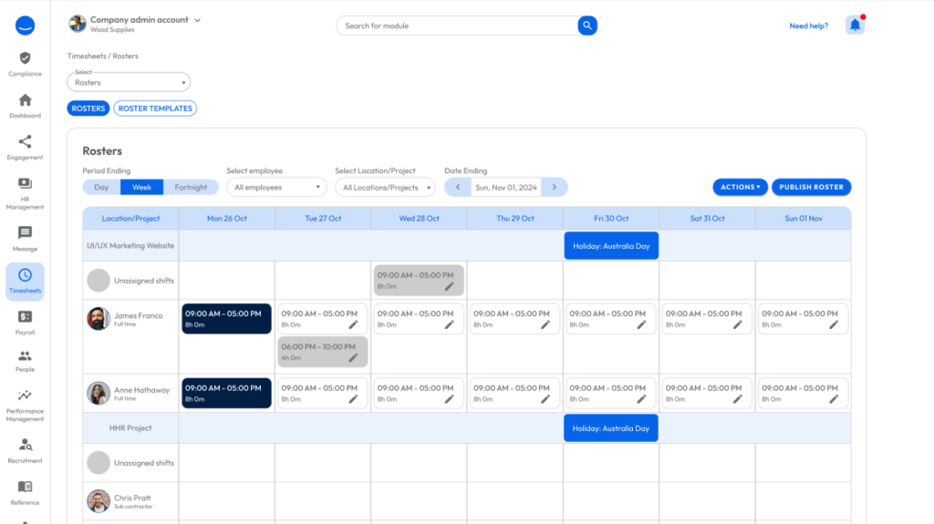Go to Dashboard via the home icon
Viewport: 934px width, 524px height.
click(x=25, y=100)
